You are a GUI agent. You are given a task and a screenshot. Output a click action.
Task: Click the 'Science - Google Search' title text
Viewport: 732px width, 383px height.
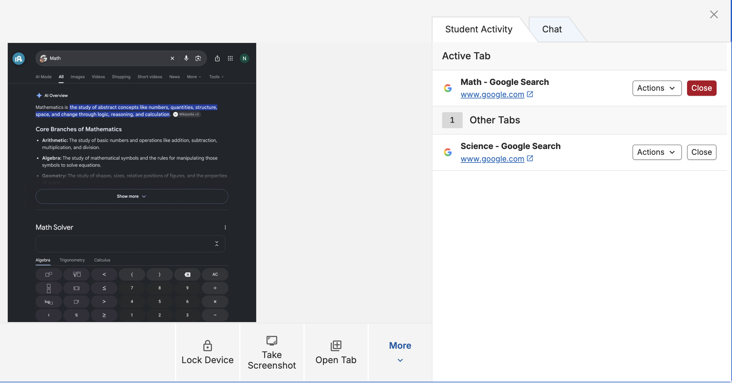click(510, 146)
